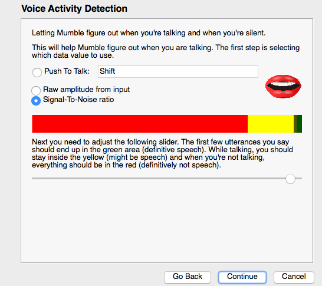Click the slider track left of the handle

point(159,179)
